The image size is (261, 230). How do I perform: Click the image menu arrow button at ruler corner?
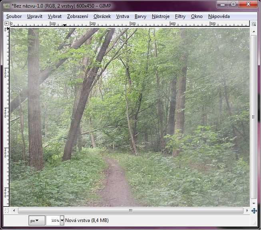click(6, 24)
